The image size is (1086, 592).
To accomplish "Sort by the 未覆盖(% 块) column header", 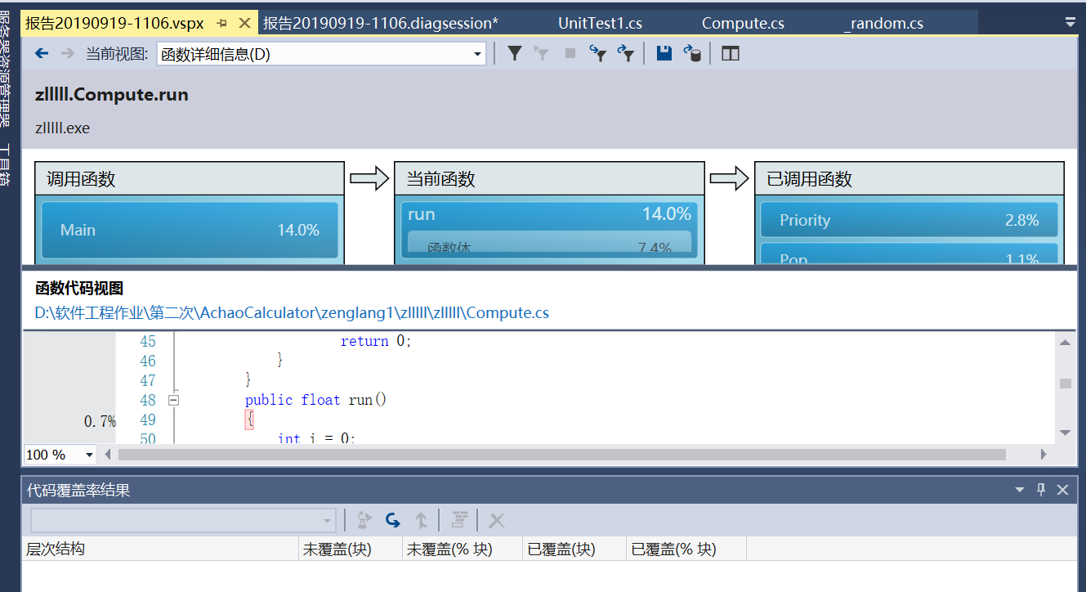I will pos(463,549).
